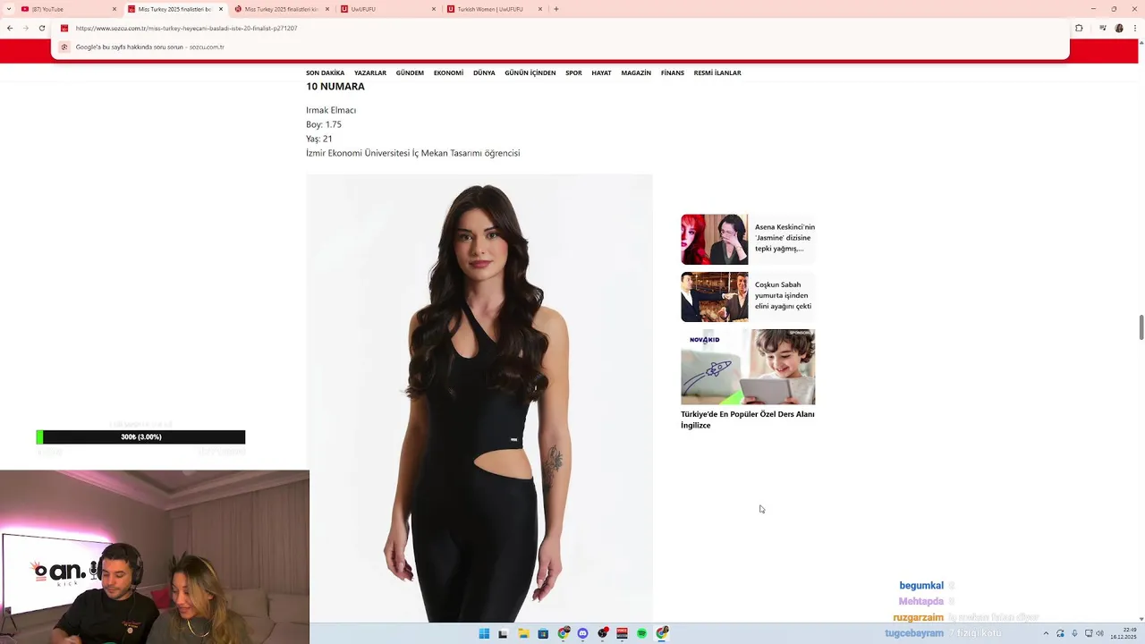Select Google'a bu sayfa hakkında soru sorun
The width and height of the screenshot is (1145, 644).
pyautogui.click(x=150, y=47)
